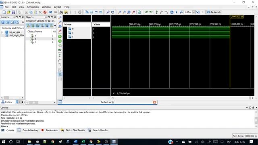Click the Break simulation pause icon
258x145 pixels.
pyautogui.click(x=202, y=12)
